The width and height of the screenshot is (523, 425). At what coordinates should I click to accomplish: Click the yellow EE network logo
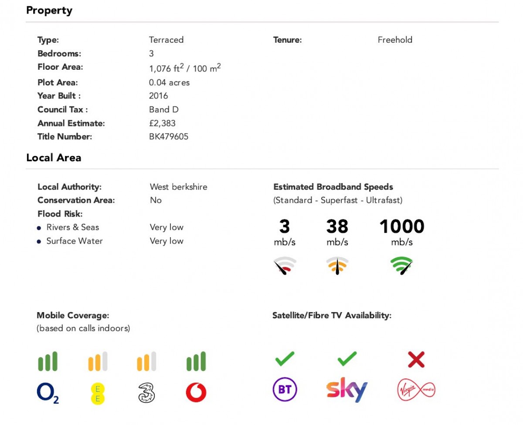(98, 393)
